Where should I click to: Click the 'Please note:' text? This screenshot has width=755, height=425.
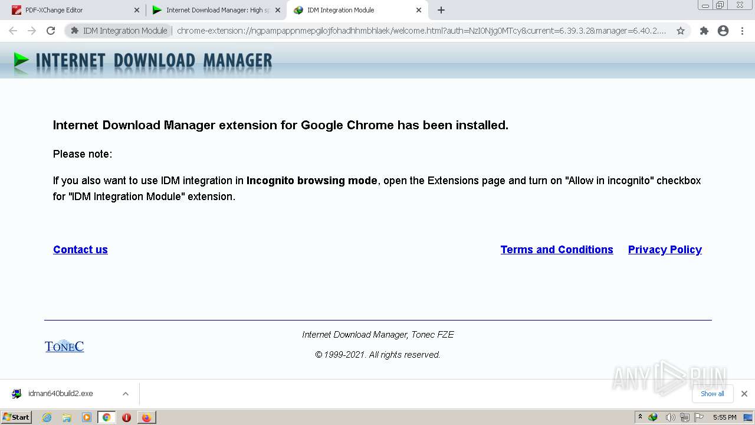pyautogui.click(x=83, y=154)
